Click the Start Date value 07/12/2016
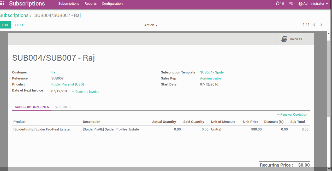Viewport: 332px width, 171px height. point(209,84)
